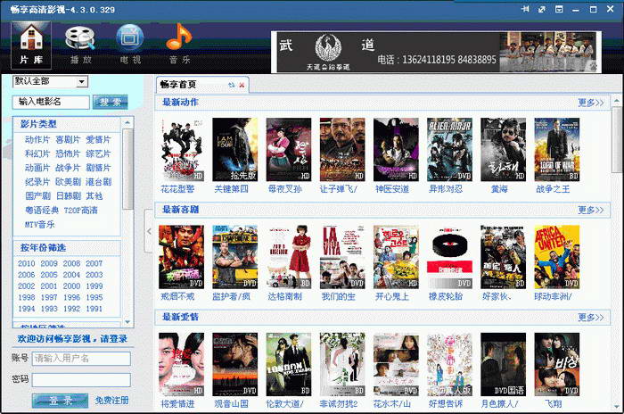Open the 战争之王 movie poster
This screenshot has width=624, height=414.
coord(557,149)
